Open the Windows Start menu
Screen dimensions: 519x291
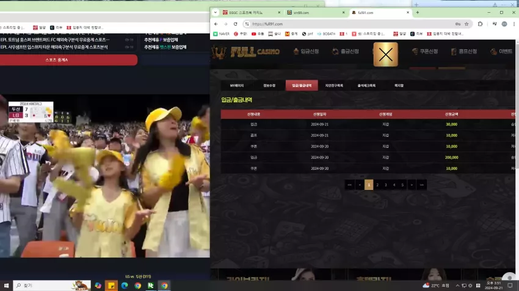pyautogui.click(x=6, y=286)
